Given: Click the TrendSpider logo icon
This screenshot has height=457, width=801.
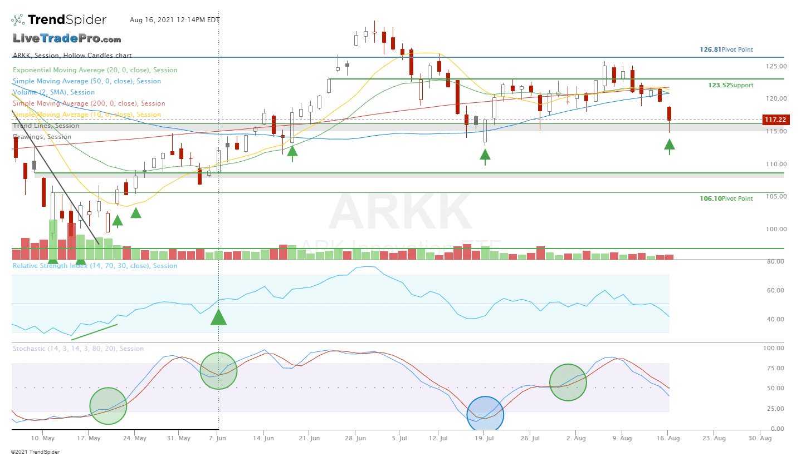Looking at the screenshot, I should tap(17, 19).
